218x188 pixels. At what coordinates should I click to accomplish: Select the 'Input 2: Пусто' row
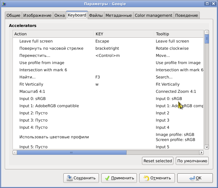click(x=108, y=113)
